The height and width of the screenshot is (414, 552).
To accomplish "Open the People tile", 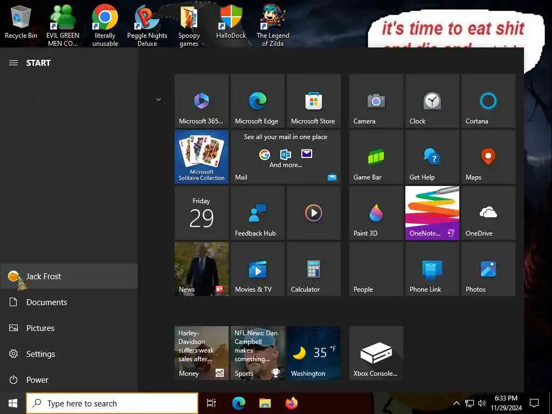I will pos(376,269).
